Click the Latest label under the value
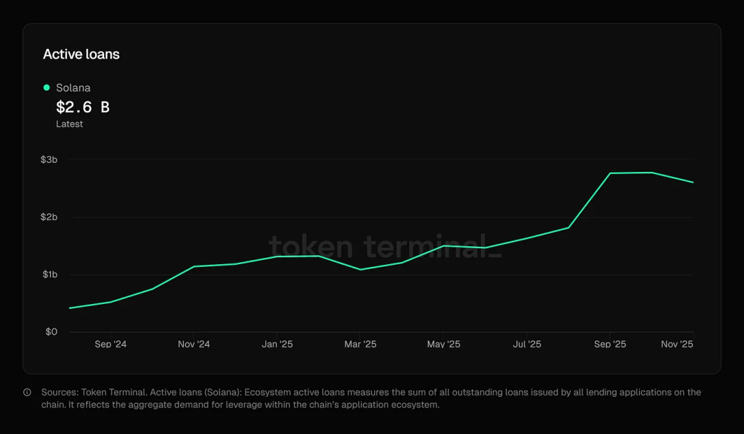744x434 pixels. (70, 124)
